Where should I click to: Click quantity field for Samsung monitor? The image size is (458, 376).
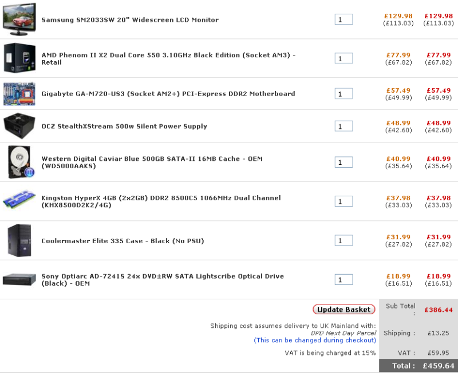point(343,19)
